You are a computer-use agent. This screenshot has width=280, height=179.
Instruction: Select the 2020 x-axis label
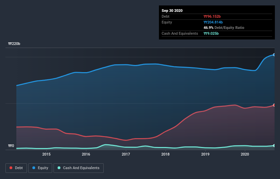(x=245, y=154)
